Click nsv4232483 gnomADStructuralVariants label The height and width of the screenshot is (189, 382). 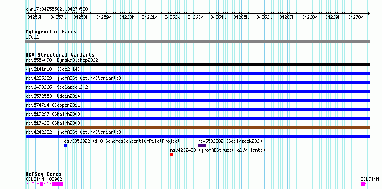tap(218, 150)
